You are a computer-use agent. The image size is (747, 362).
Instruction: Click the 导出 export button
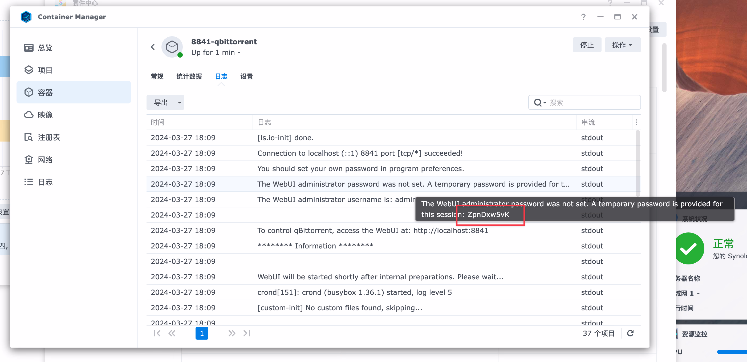pos(161,102)
